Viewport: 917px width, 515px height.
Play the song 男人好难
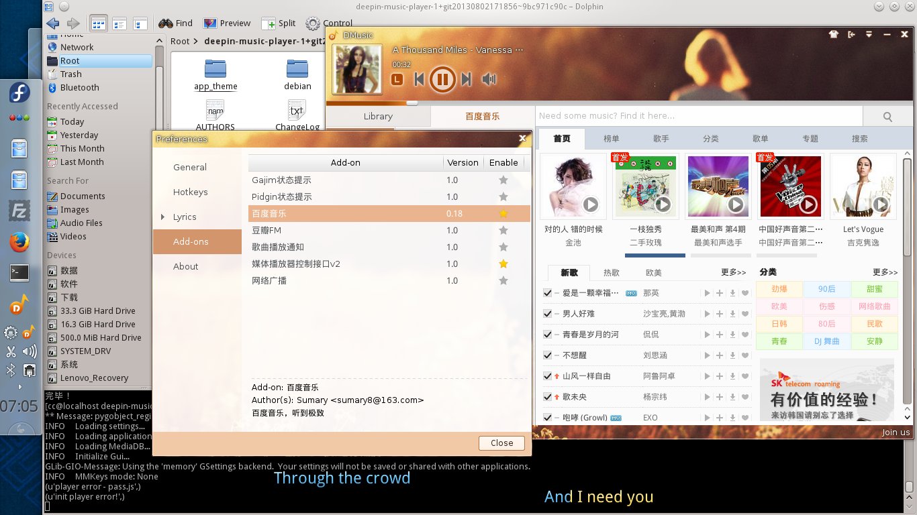pyautogui.click(x=707, y=314)
